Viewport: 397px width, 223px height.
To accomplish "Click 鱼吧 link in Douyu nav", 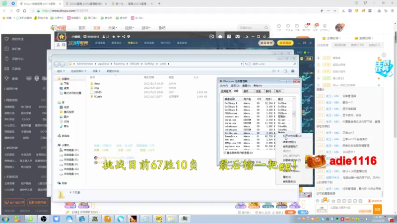I will (162, 28).
